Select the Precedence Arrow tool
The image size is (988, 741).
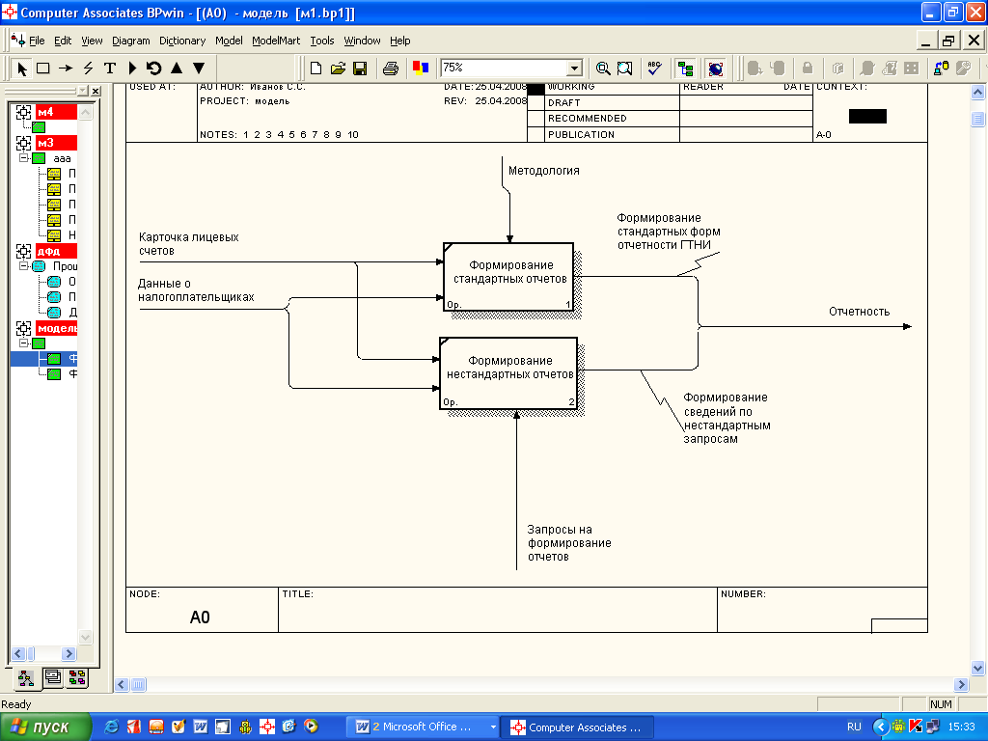tap(66, 69)
